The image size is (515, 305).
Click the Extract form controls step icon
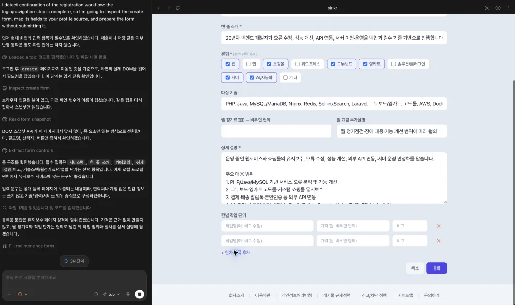(4, 150)
